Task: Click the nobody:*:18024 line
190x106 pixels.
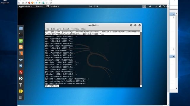Action: tap(61, 74)
